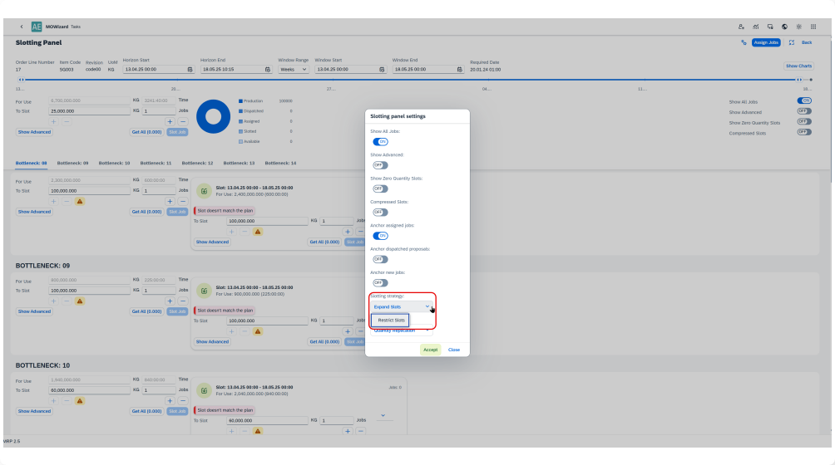
Task: Click Show Advanced in Bottleneck 09 left panel
Action: click(x=34, y=311)
